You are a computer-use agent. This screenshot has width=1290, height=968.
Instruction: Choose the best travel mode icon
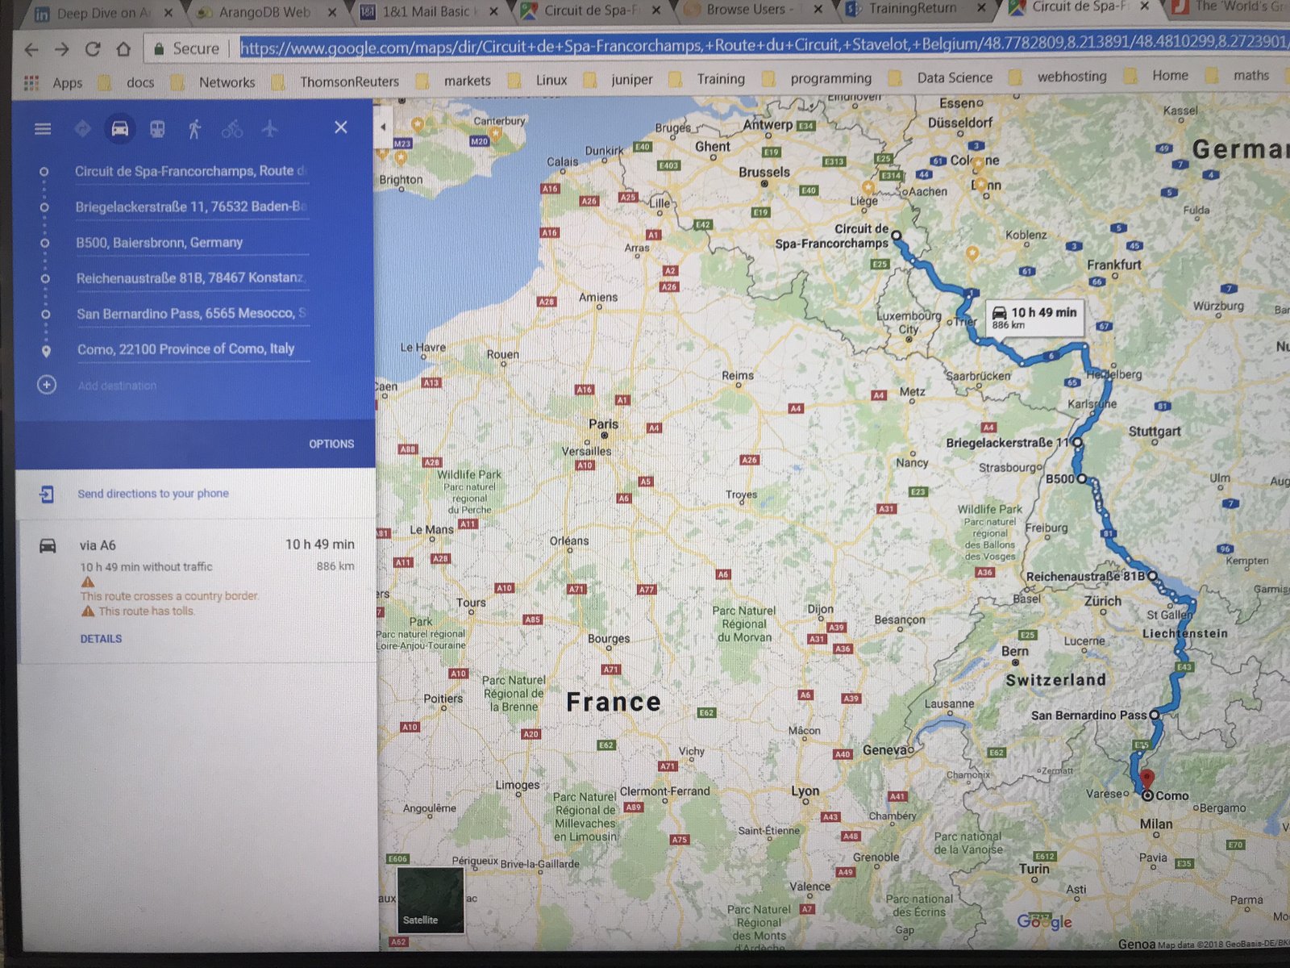[82, 129]
